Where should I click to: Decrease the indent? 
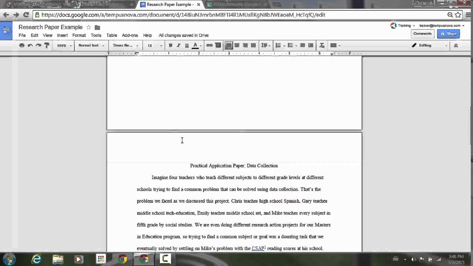click(302, 45)
